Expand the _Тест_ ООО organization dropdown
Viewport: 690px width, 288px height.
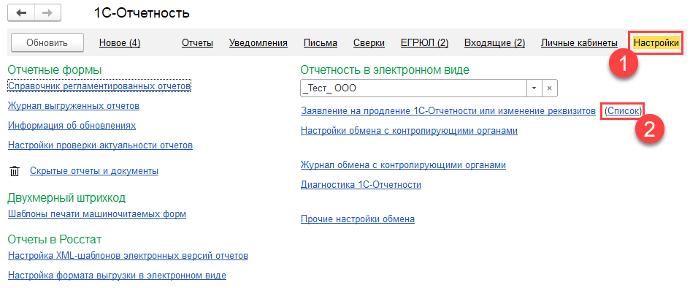(x=534, y=88)
